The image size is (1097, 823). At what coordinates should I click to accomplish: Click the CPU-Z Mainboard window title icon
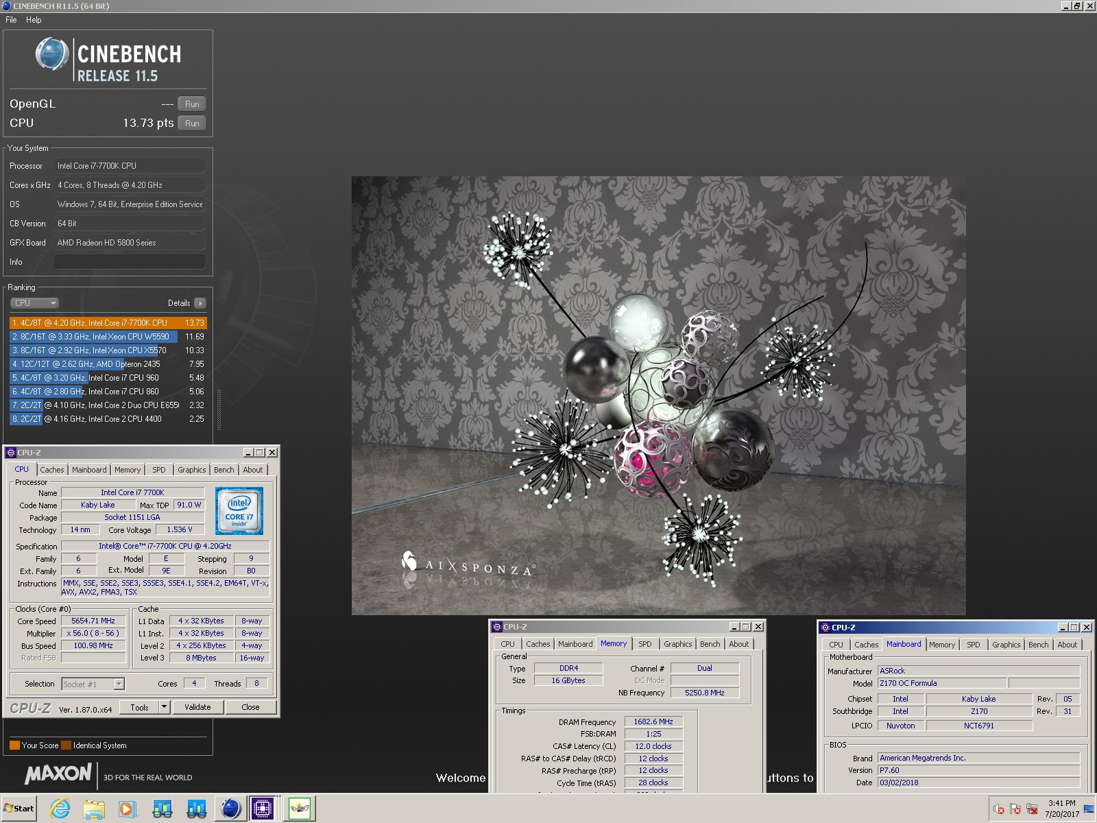pos(825,628)
